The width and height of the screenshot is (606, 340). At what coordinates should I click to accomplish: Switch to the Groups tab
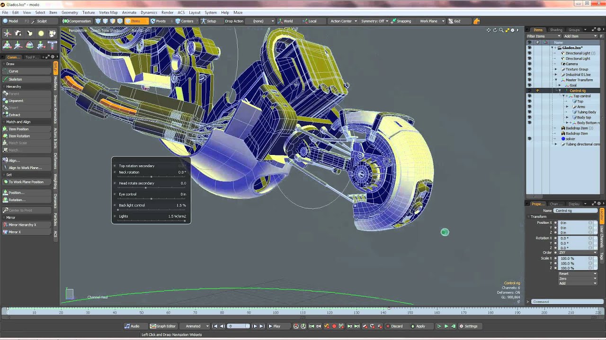coord(574,30)
